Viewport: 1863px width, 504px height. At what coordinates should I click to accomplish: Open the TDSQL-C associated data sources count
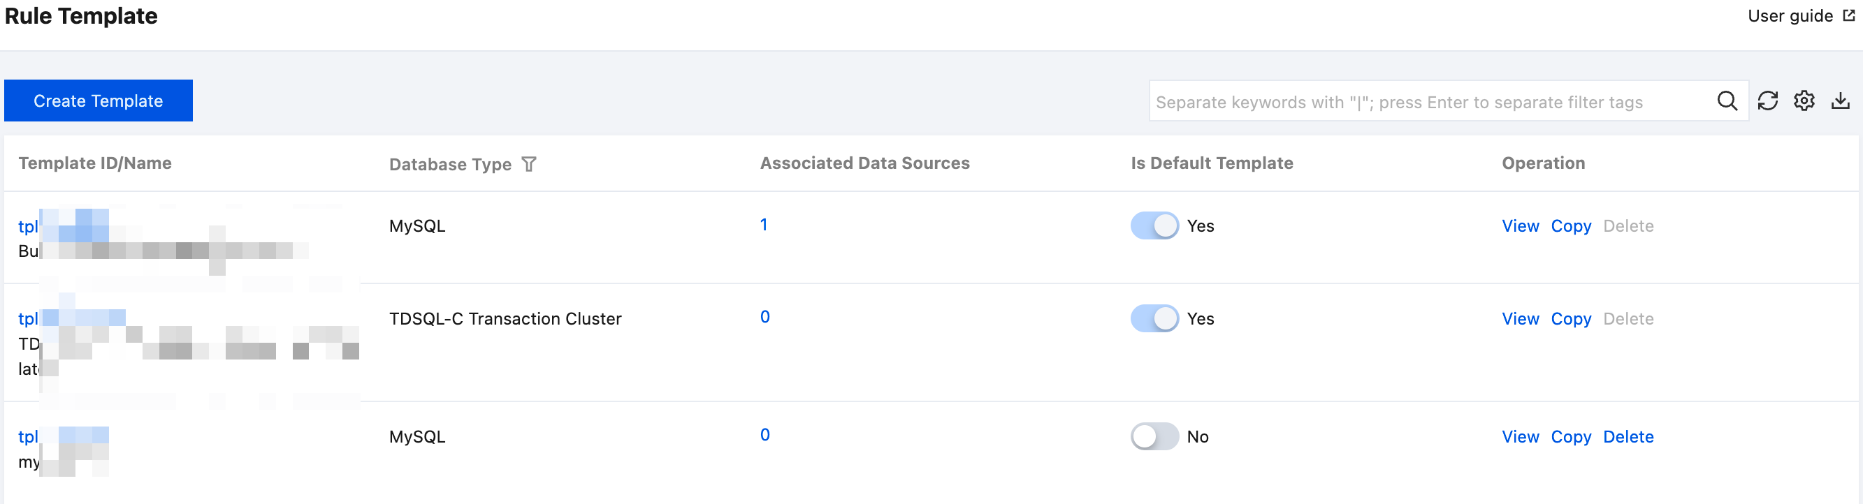pos(764,317)
